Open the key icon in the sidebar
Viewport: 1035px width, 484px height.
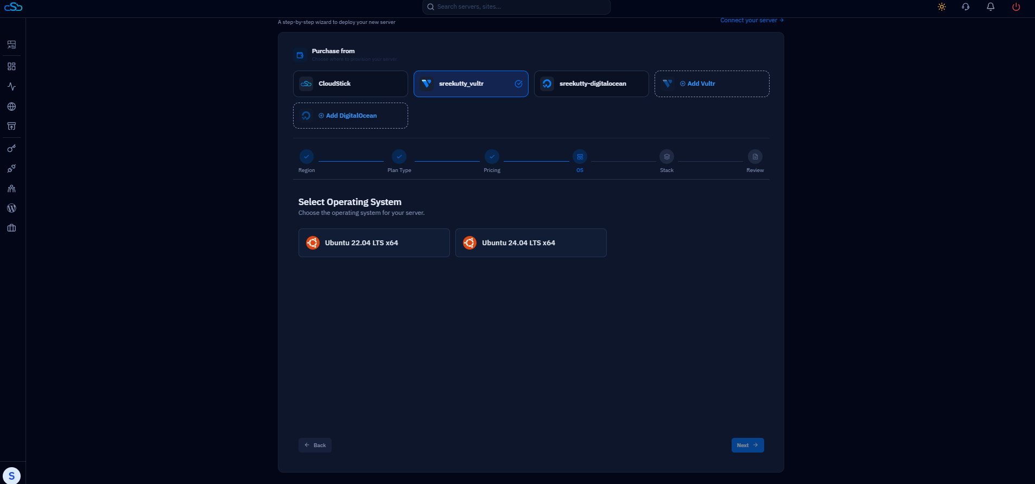click(11, 148)
